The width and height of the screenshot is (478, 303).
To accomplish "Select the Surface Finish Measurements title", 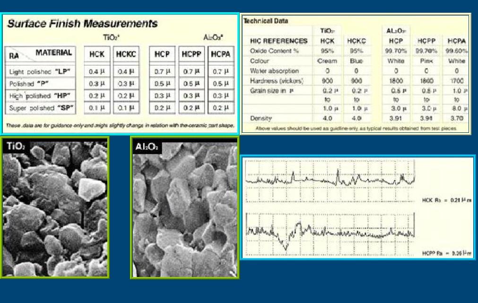I will tap(80, 23).
